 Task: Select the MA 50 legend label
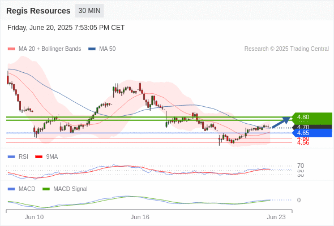(108, 49)
